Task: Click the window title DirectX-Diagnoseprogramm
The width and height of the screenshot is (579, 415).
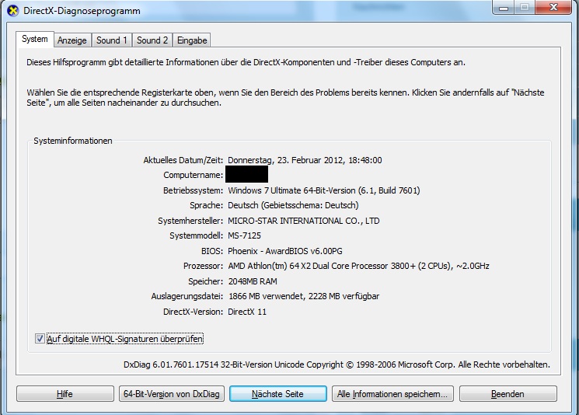Action: coord(82,11)
